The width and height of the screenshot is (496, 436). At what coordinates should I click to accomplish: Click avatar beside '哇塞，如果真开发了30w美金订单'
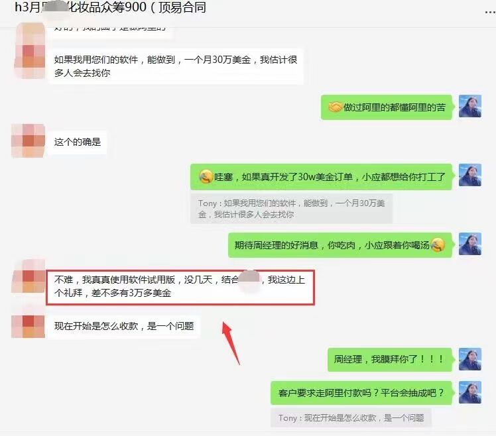tap(470, 175)
